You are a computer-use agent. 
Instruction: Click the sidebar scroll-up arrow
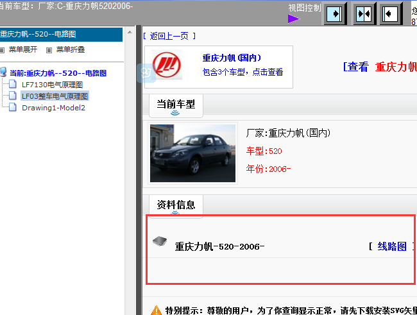(130, 33)
